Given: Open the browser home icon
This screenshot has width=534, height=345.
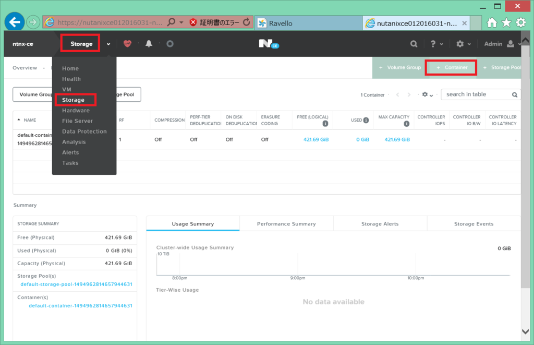Looking at the screenshot, I should 492,23.
